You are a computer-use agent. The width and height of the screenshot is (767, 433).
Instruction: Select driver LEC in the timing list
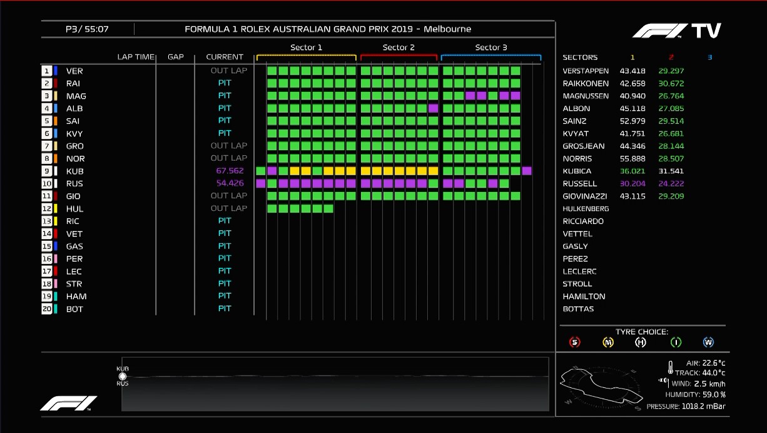pyautogui.click(x=74, y=272)
